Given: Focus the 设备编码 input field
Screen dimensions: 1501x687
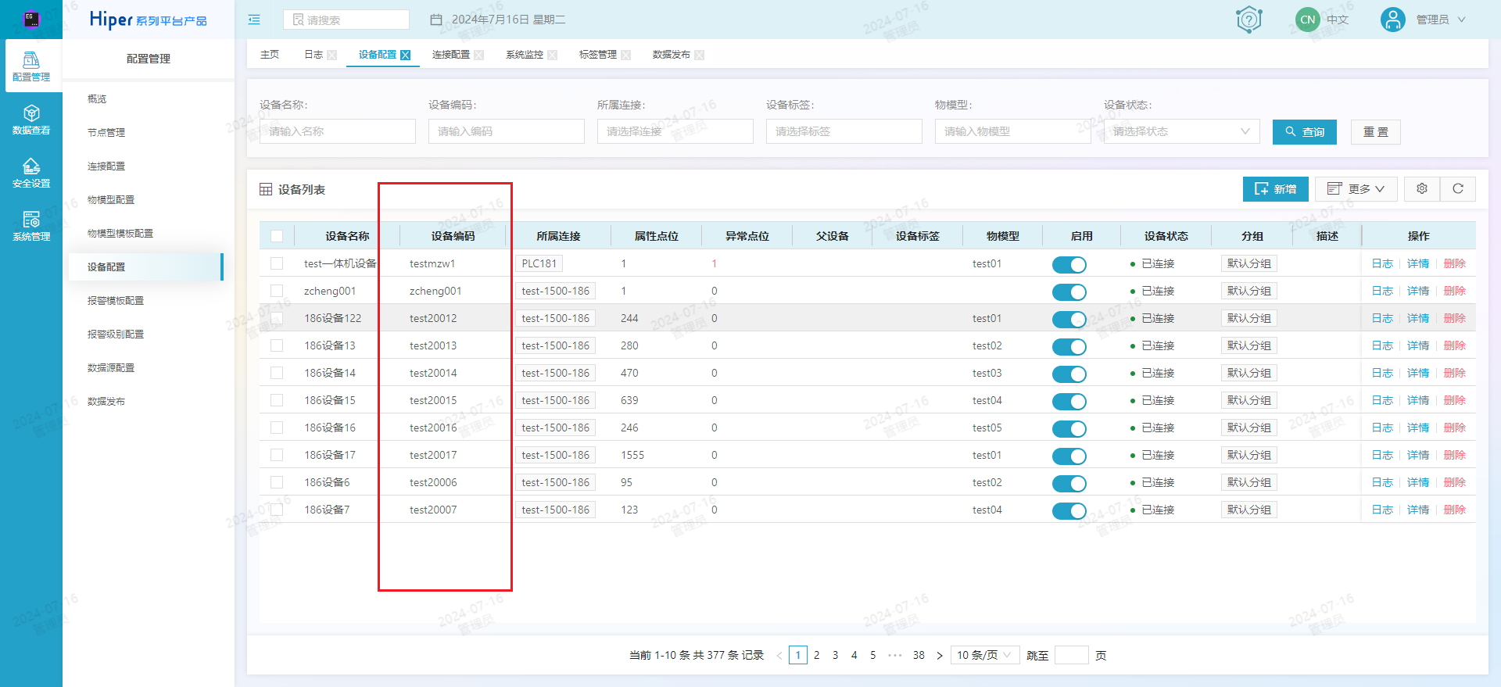Looking at the screenshot, I should (x=506, y=131).
